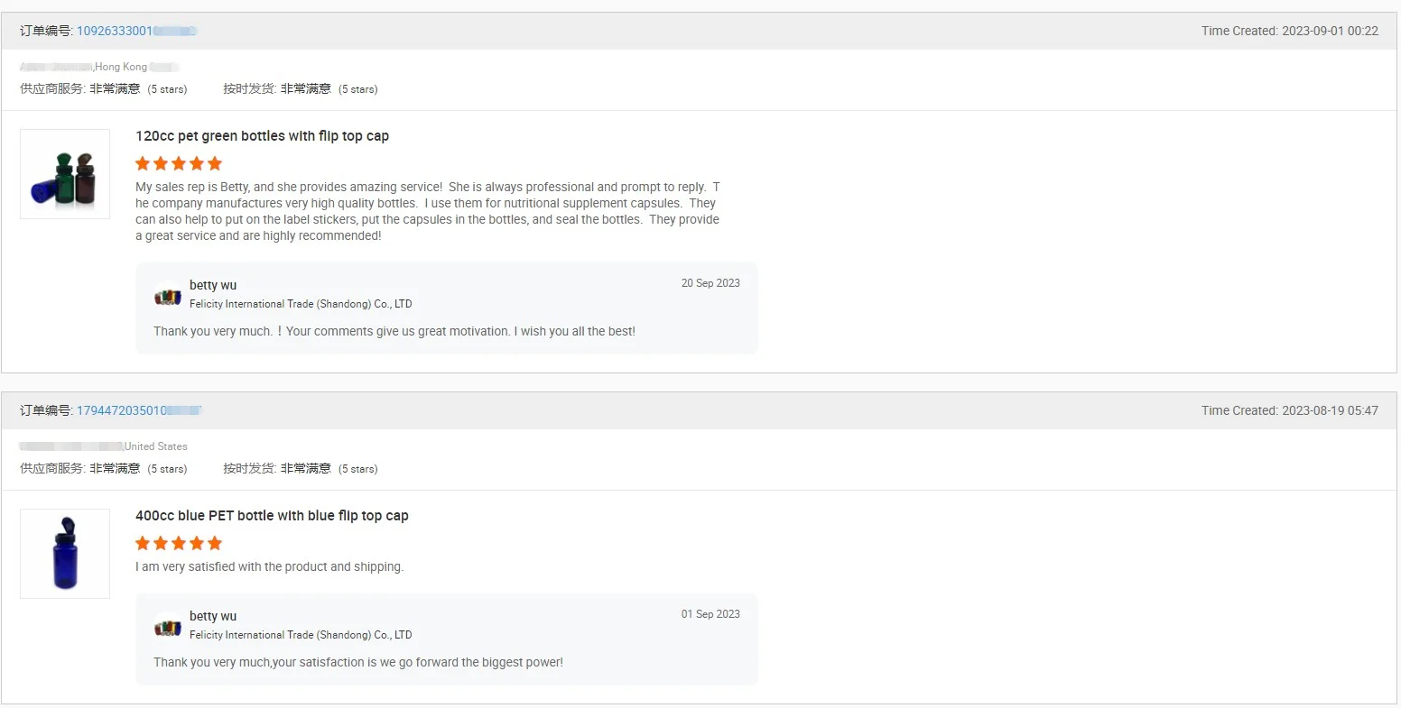Click the star rating under 120cc bottles
This screenshot has height=708, width=1401.
179,163
